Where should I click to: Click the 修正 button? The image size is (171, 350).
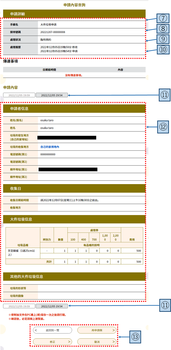pyautogui.click(x=52, y=342)
